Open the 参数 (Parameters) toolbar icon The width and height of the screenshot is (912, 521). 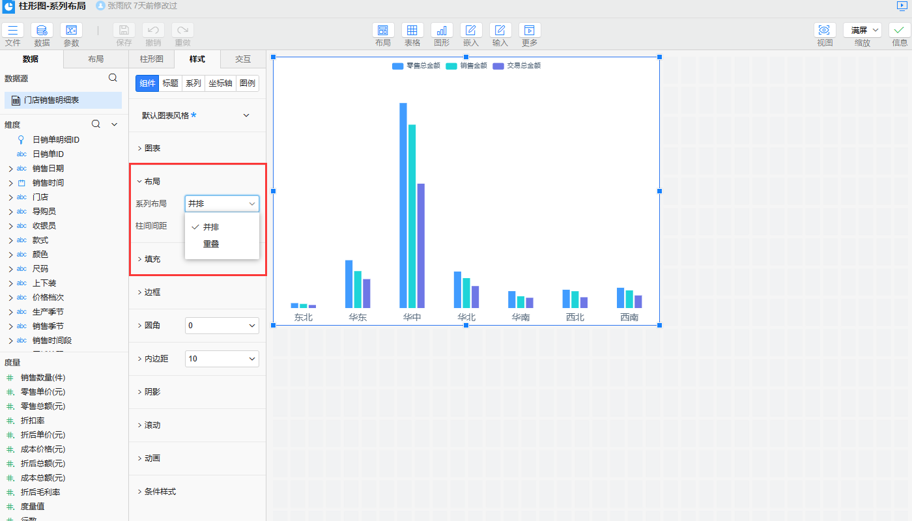(71, 31)
